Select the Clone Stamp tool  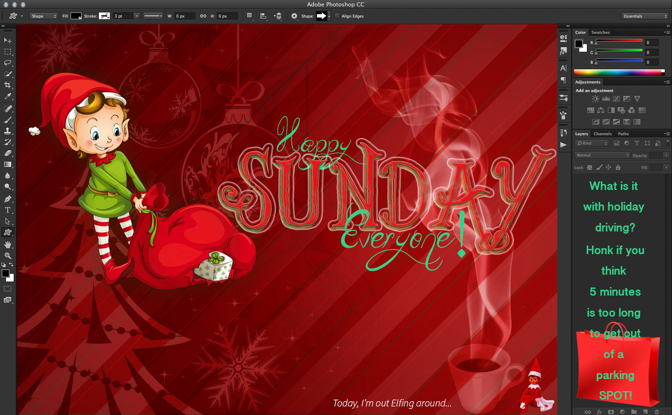point(8,131)
